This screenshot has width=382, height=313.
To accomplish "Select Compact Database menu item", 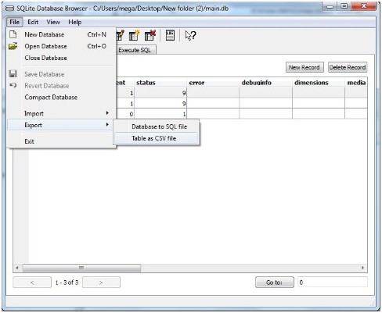I will coord(61,98).
